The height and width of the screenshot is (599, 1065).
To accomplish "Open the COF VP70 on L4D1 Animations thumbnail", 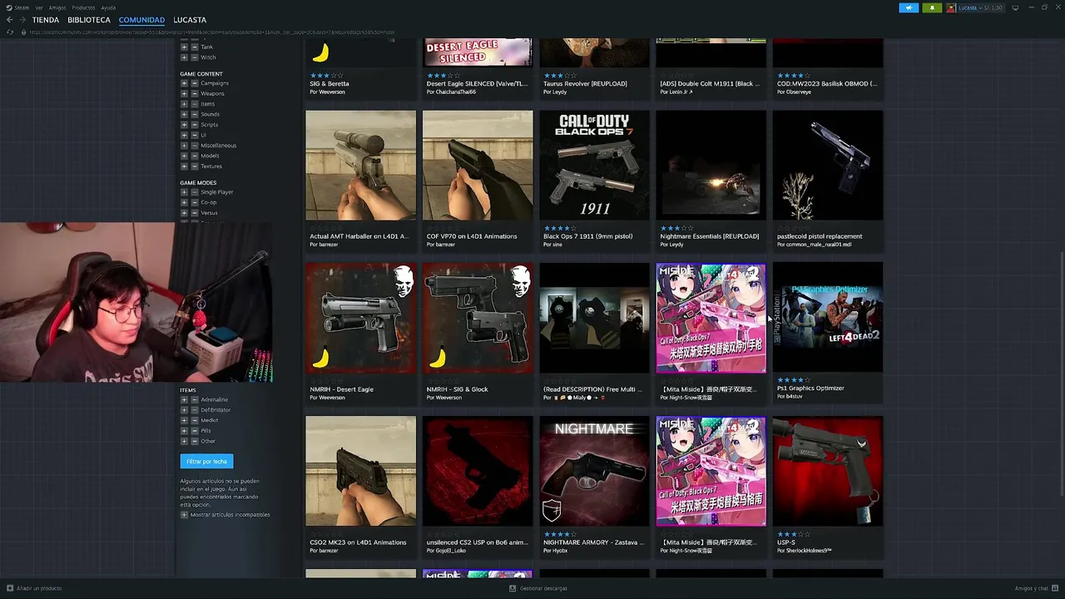I will 478,166.
